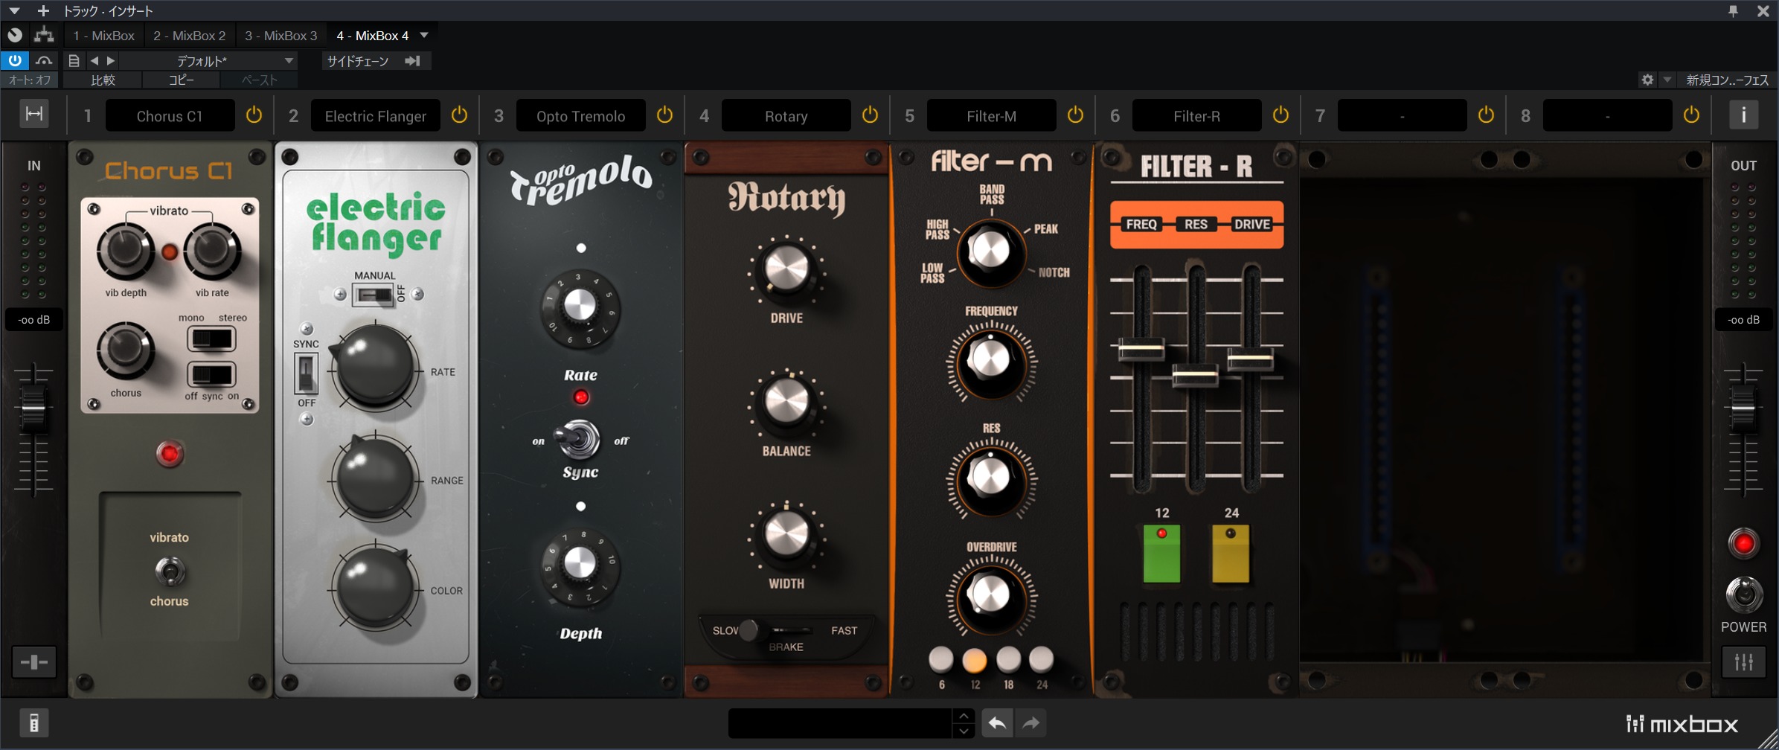Toggle power for empty slot 8

point(1691,115)
